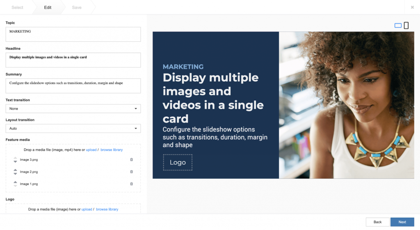
Task: Click upload link under Feature media
Action: (91, 150)
